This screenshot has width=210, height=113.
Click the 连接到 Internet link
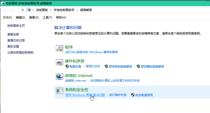pos(76,80)
